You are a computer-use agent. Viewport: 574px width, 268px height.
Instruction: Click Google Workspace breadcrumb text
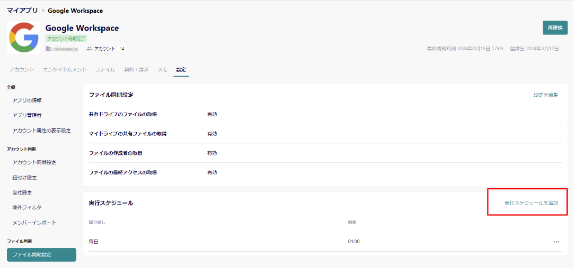[75, 11]
